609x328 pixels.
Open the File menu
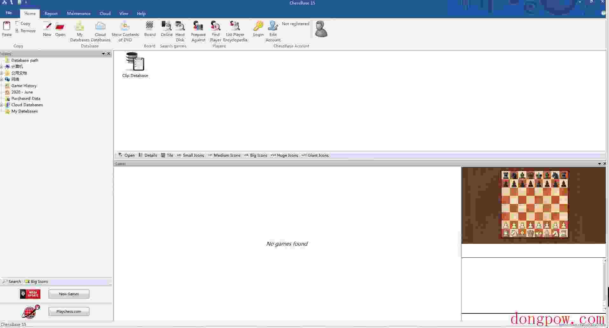tap(9, 13)
